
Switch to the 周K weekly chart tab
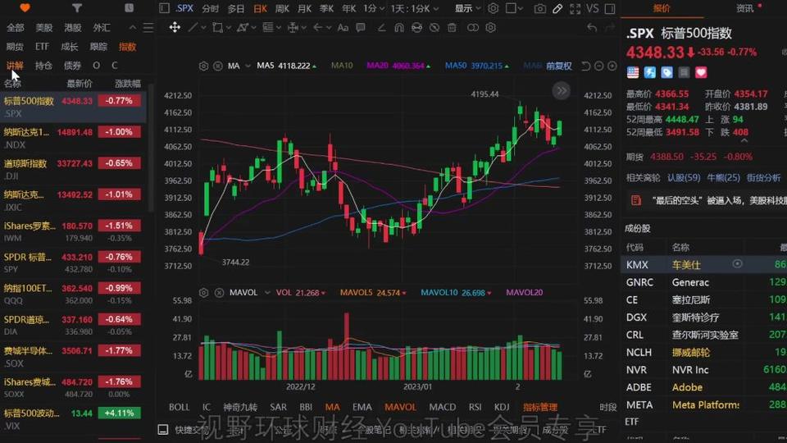[283, 8]
